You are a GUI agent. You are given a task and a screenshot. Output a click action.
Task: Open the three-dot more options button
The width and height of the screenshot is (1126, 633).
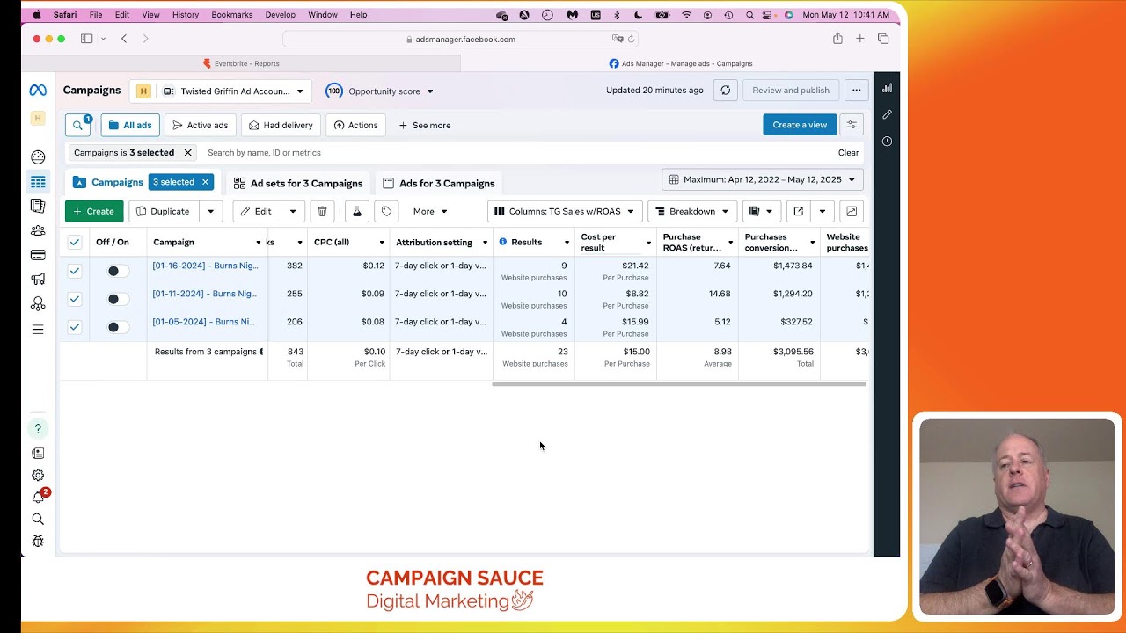pyautogui.click(x=856, y=91)
